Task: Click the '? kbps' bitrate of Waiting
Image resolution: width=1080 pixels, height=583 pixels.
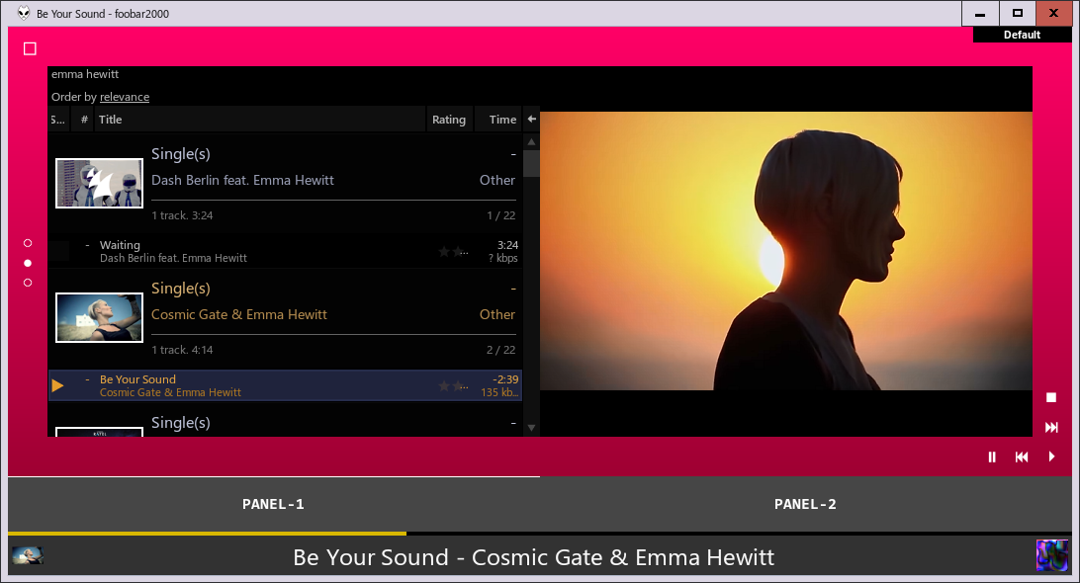Action: click(502, 258)
